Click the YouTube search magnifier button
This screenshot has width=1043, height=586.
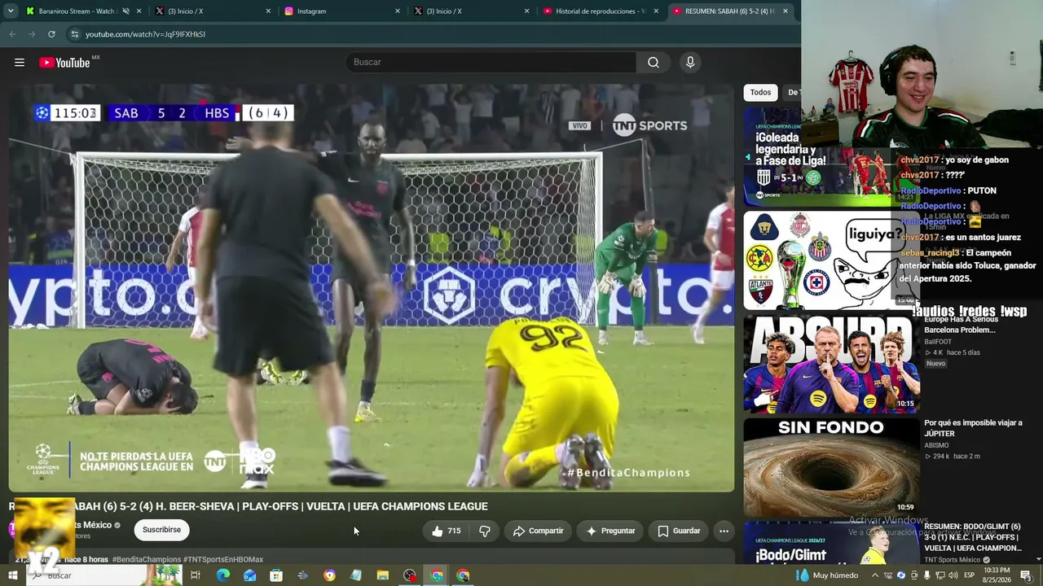[x=654, y=63]
